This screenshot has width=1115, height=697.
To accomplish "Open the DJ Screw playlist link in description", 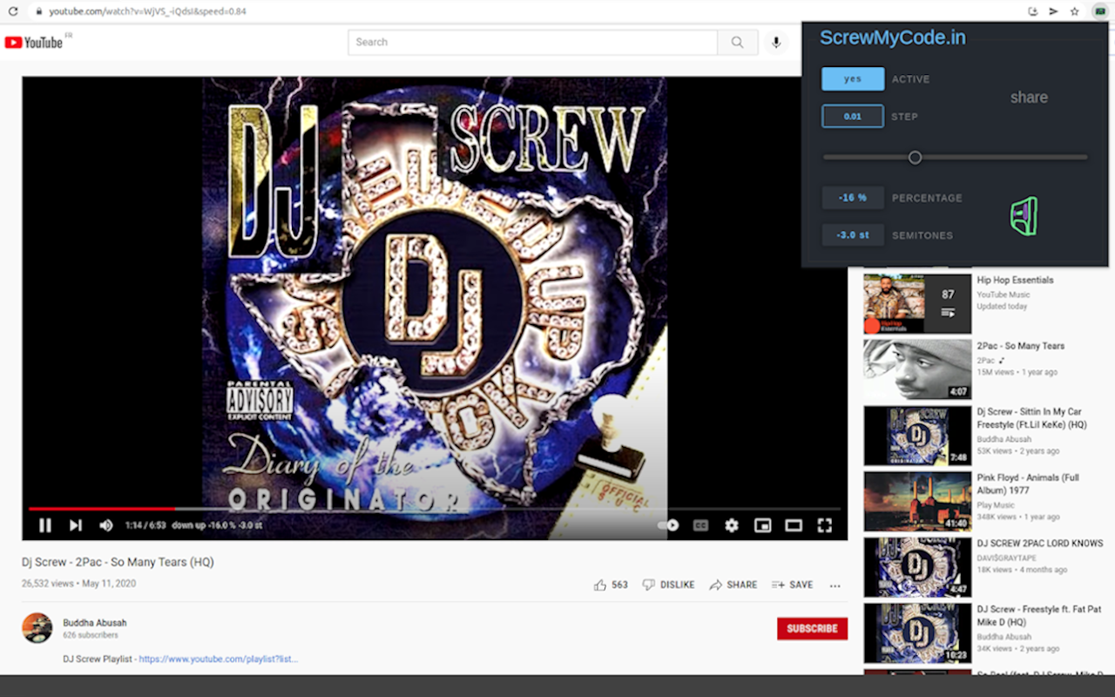I will coord(219,659).
